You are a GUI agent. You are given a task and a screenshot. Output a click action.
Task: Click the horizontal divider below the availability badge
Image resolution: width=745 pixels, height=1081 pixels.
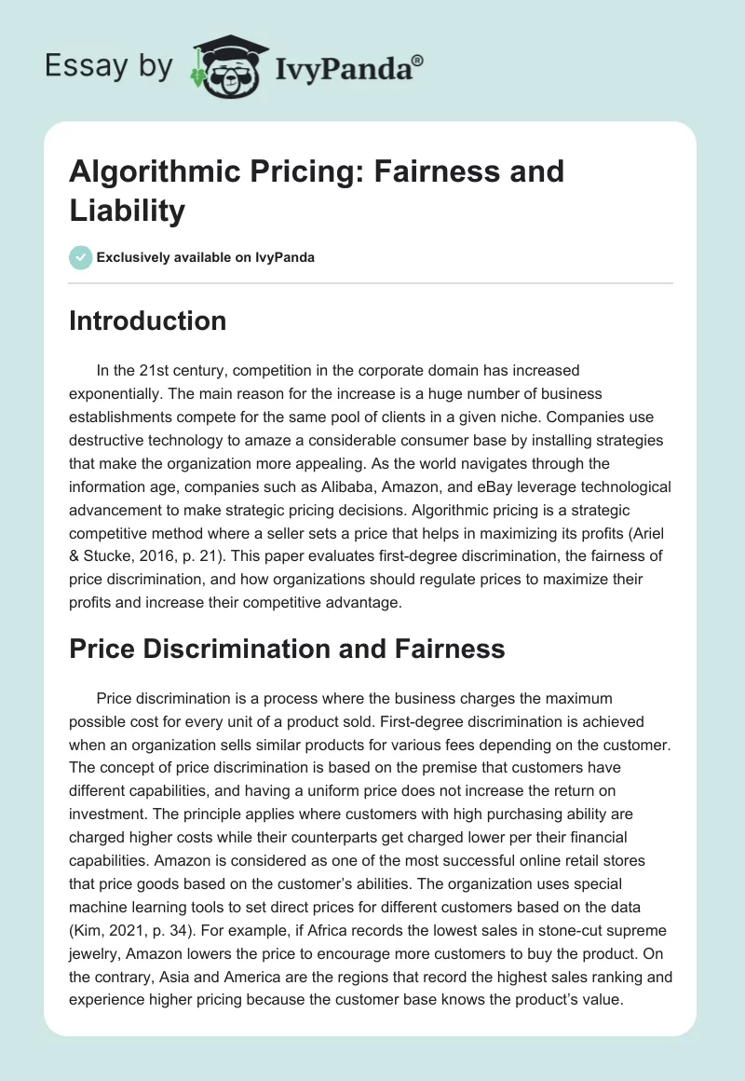click(372, 282)
